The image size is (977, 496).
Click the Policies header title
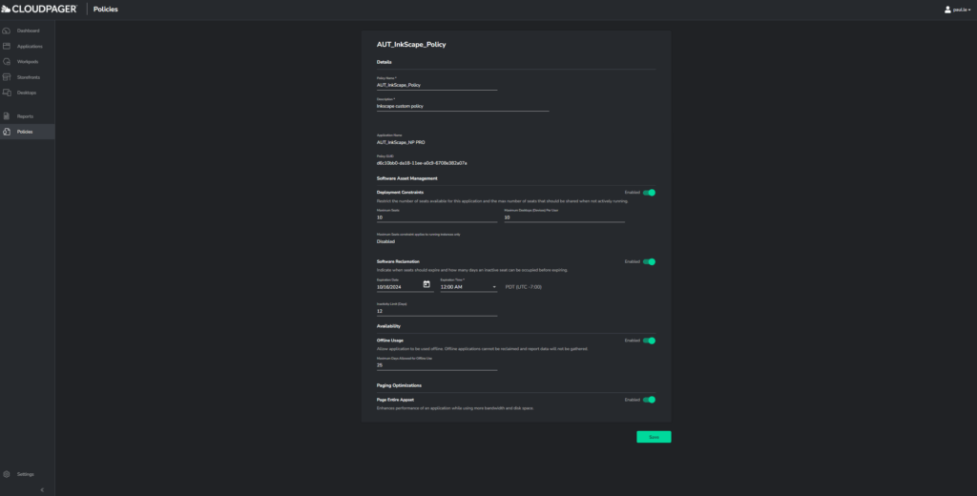point(105,10)
